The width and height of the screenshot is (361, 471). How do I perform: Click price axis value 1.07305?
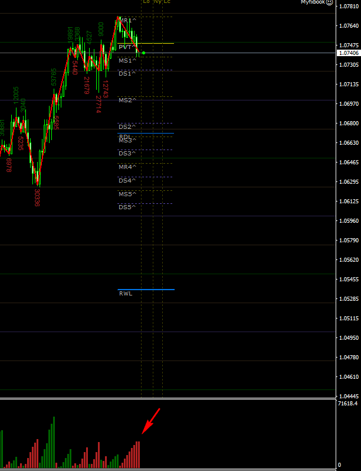tap(349, 65)
